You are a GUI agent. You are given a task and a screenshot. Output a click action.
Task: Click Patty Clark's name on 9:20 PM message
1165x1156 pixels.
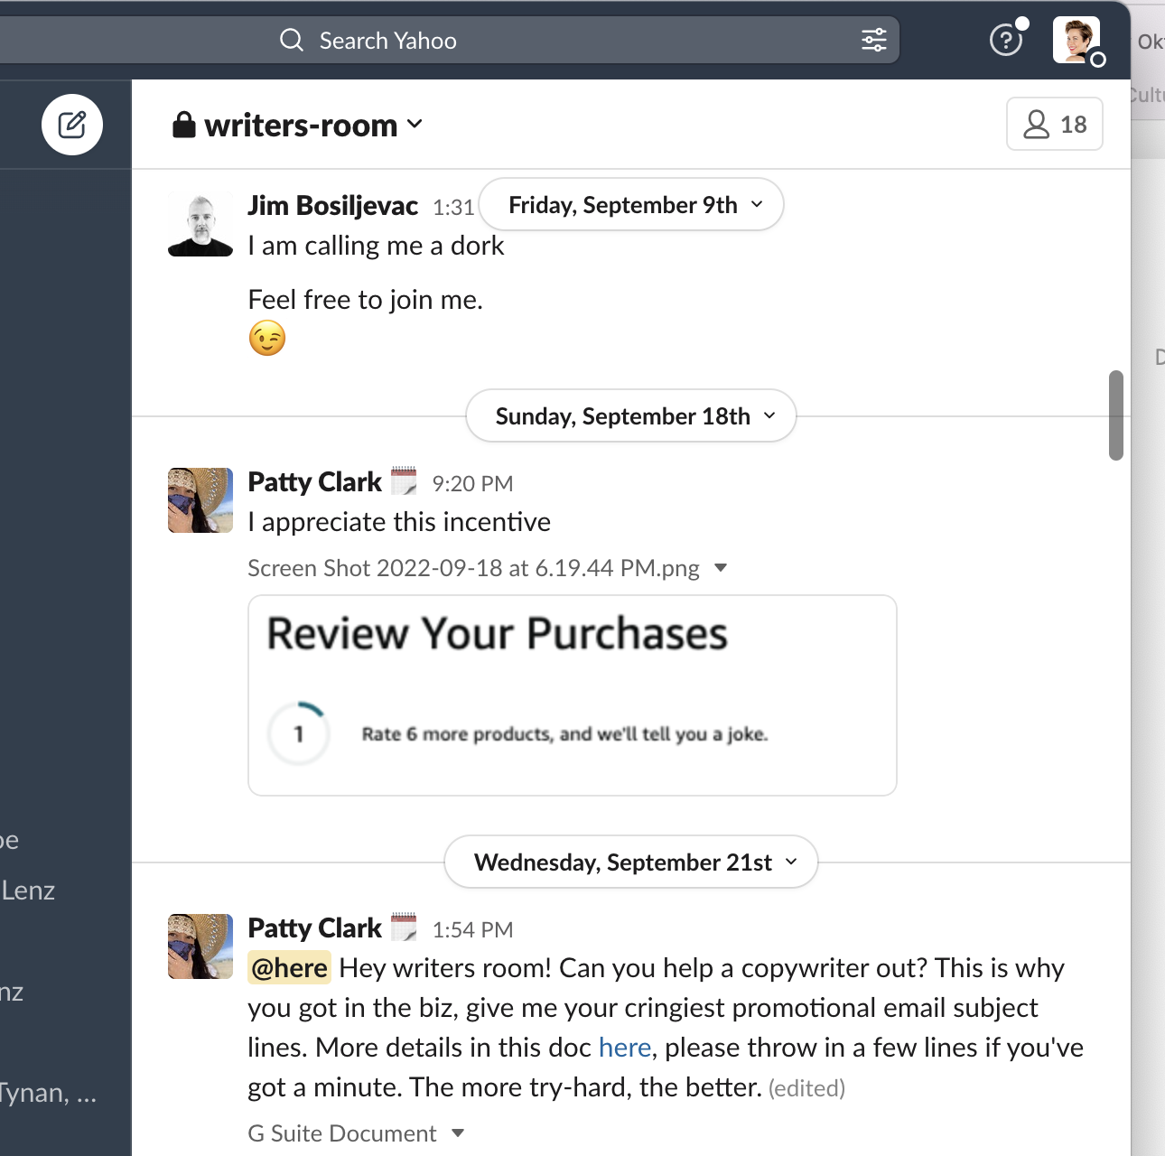(x=315, y=482)
